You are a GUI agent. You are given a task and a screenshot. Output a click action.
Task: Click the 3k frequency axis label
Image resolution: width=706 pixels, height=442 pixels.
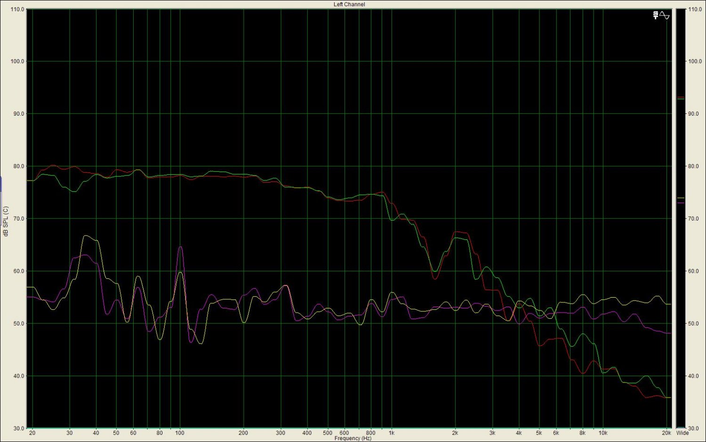point(492,433)
